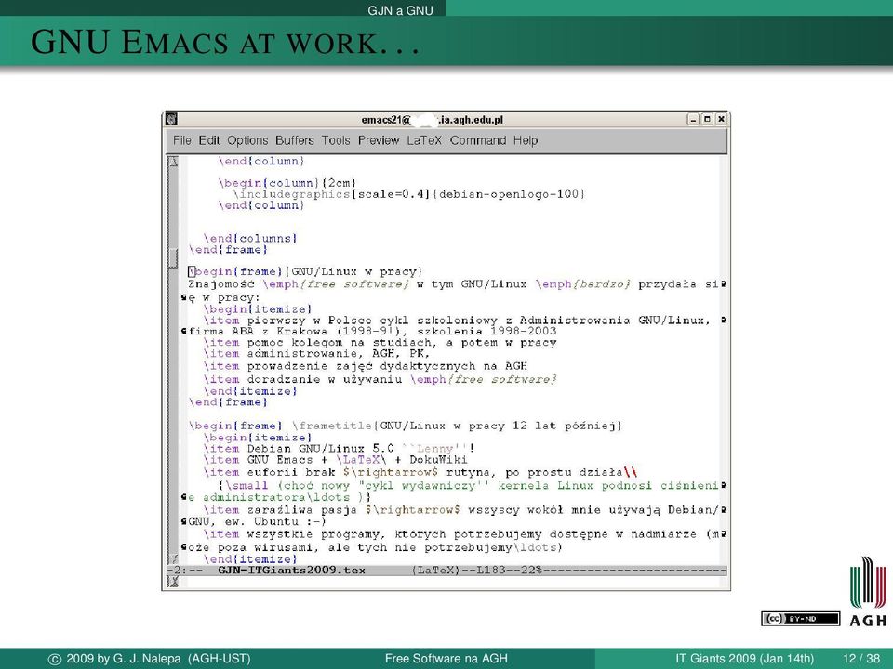
Task: Click the minibuffer scrollbar icon below the mode line
Action: (173, 582)
